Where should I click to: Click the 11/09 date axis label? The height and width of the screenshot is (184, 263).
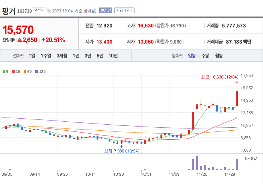pos(174,174)
